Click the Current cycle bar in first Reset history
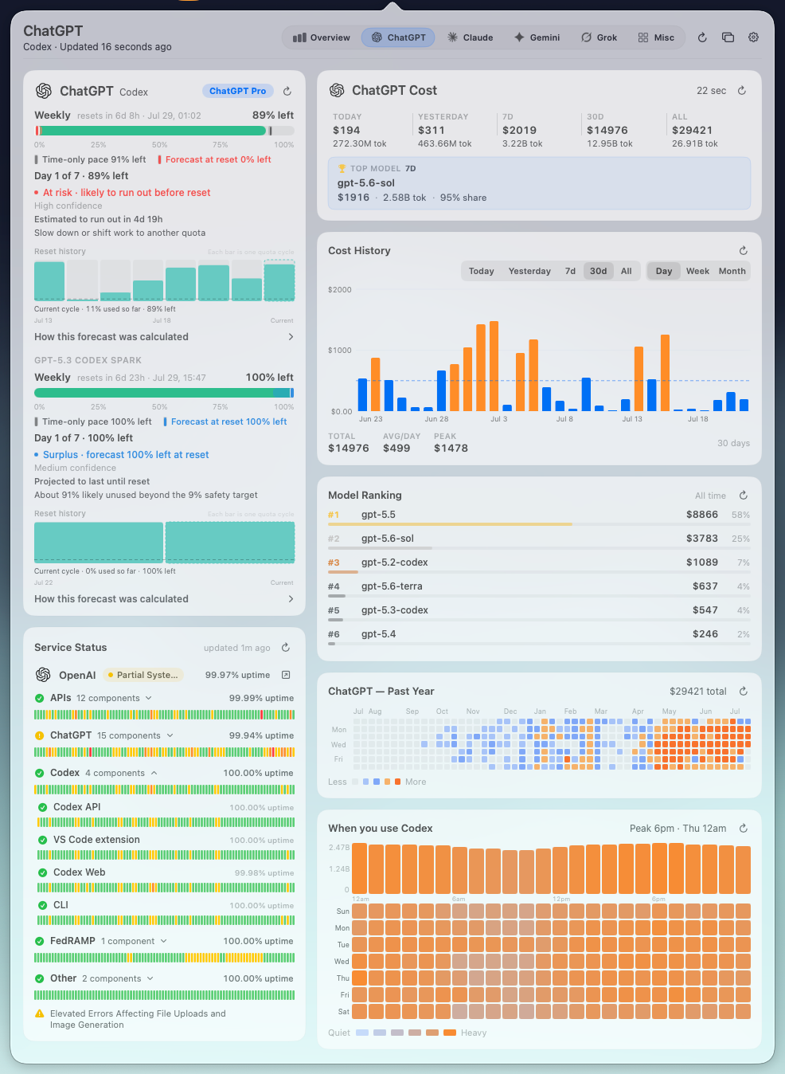Screen dimensions: 785x1074 [x=279, y=280]
